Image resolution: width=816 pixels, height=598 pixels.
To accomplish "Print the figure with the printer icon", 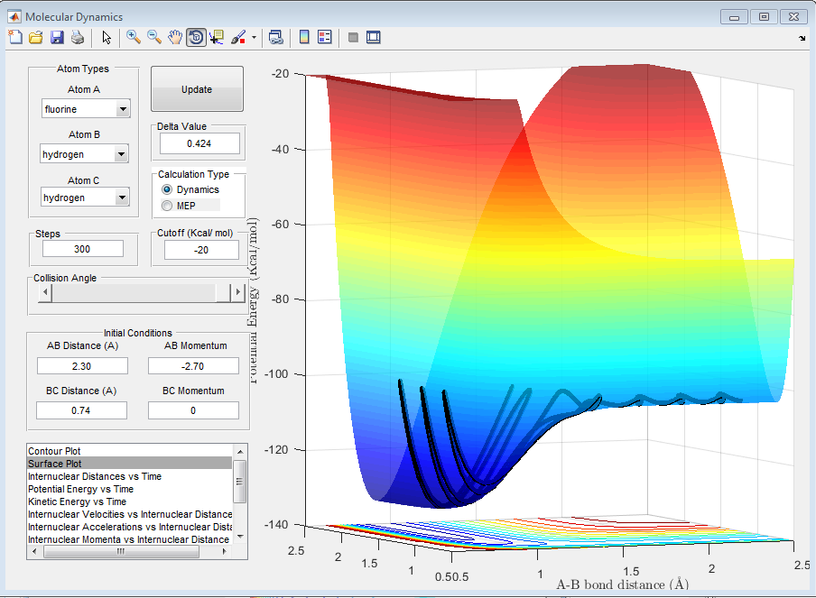I will click(78, 37).
